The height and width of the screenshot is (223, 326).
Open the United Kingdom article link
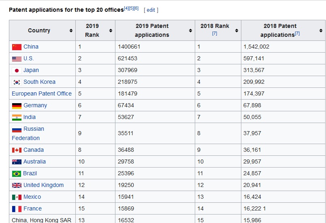[x=43, y=185]
